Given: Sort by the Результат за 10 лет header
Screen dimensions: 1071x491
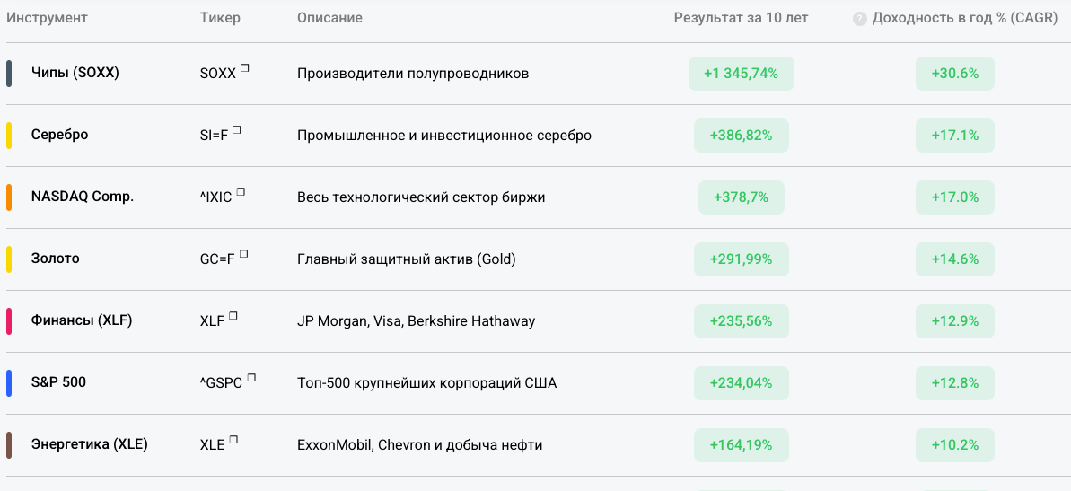Looking at the screenshot, I should tap(741, 18).
